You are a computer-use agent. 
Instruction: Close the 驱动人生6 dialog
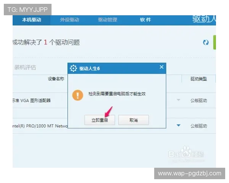161,67
